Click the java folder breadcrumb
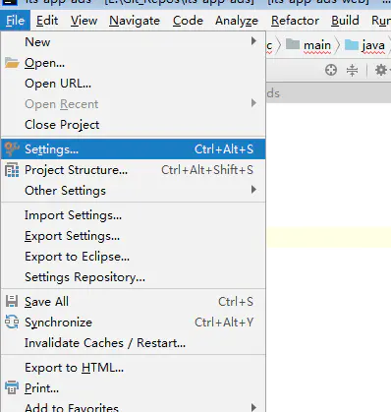The width and height of the screenshot is (391, 412). tap(364, 45)
